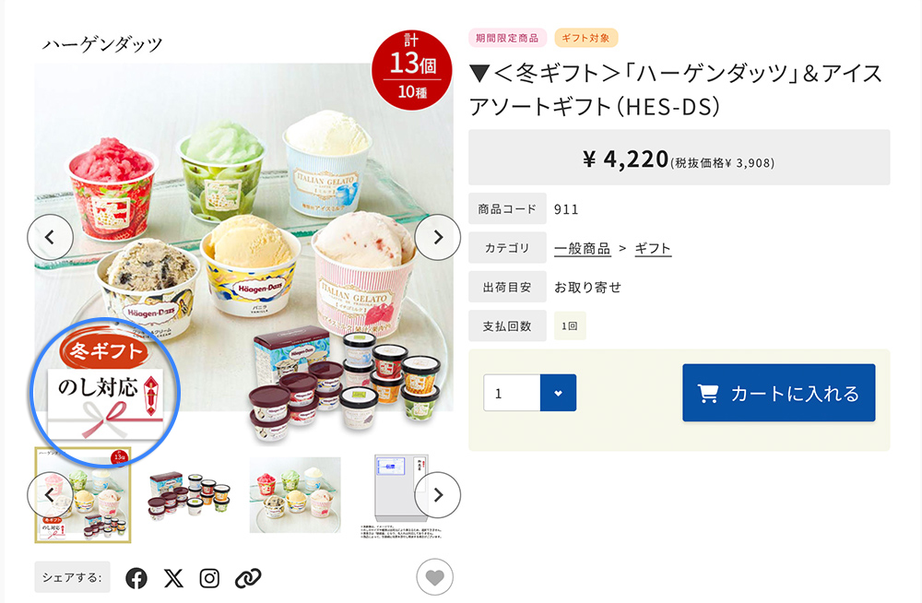Select third thumbnail of cups on plate
The width and height of the screenshot is (922, 603).
[295, 495]
